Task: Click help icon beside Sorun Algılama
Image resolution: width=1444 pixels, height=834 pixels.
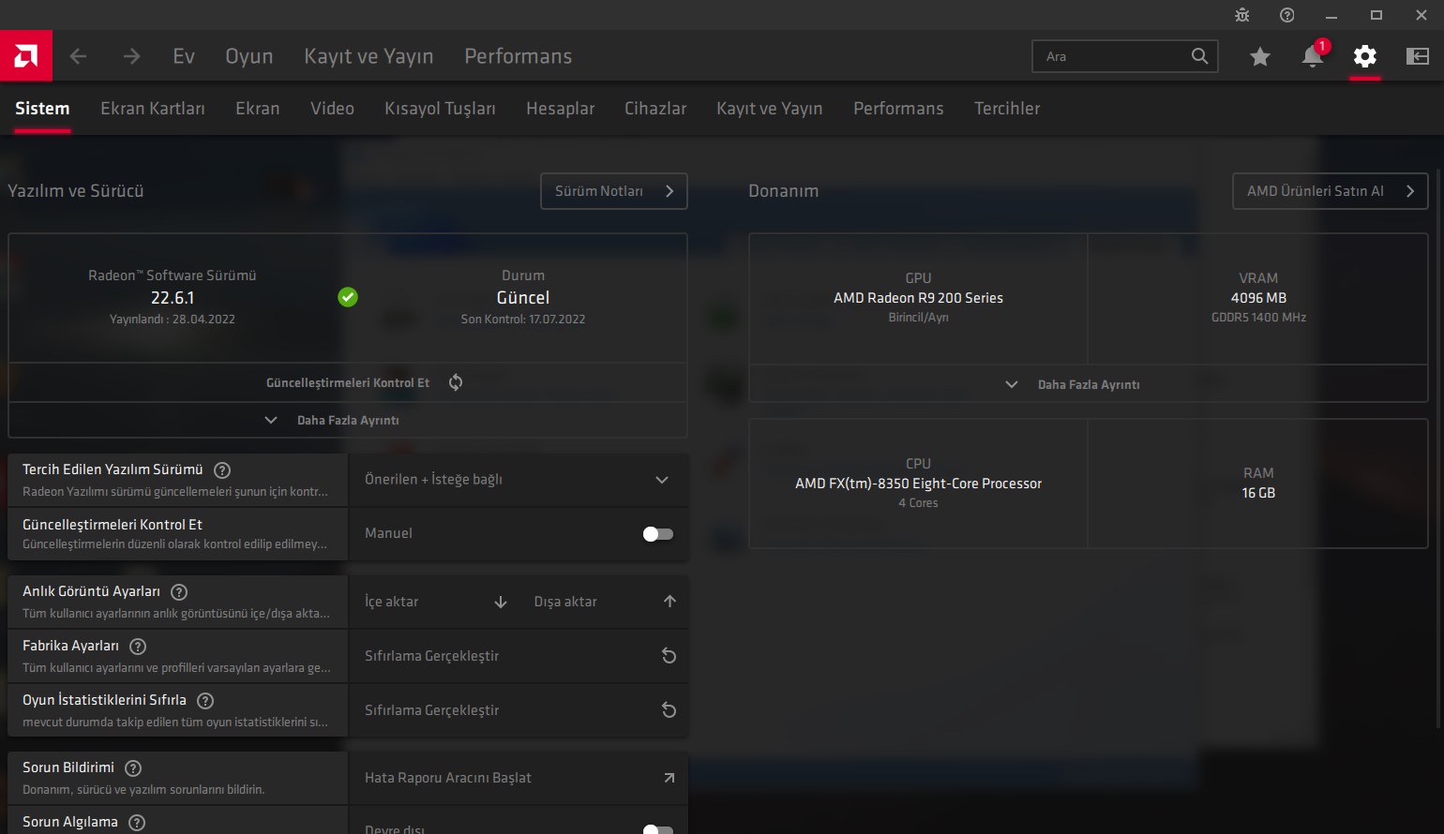Action: [x=137, y=823]
